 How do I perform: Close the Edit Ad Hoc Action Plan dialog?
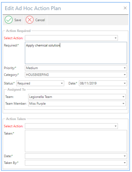tap(125, 8)
